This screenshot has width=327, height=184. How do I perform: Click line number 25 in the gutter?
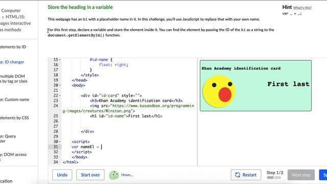tap(56, 116)
